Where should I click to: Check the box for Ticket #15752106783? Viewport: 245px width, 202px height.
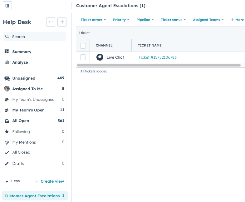pos(83,57)
